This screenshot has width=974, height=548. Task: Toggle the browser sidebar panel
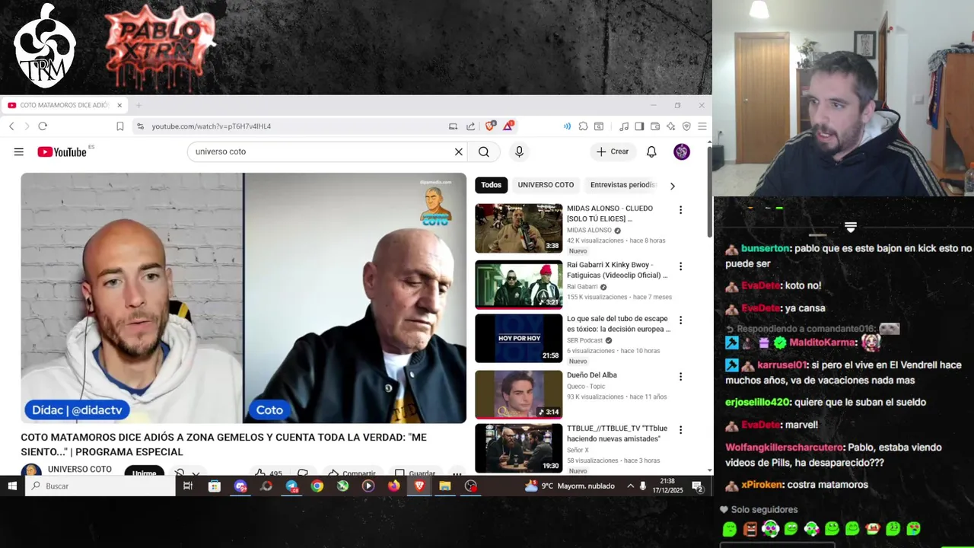pyautogui.click(x=639, y=126)
